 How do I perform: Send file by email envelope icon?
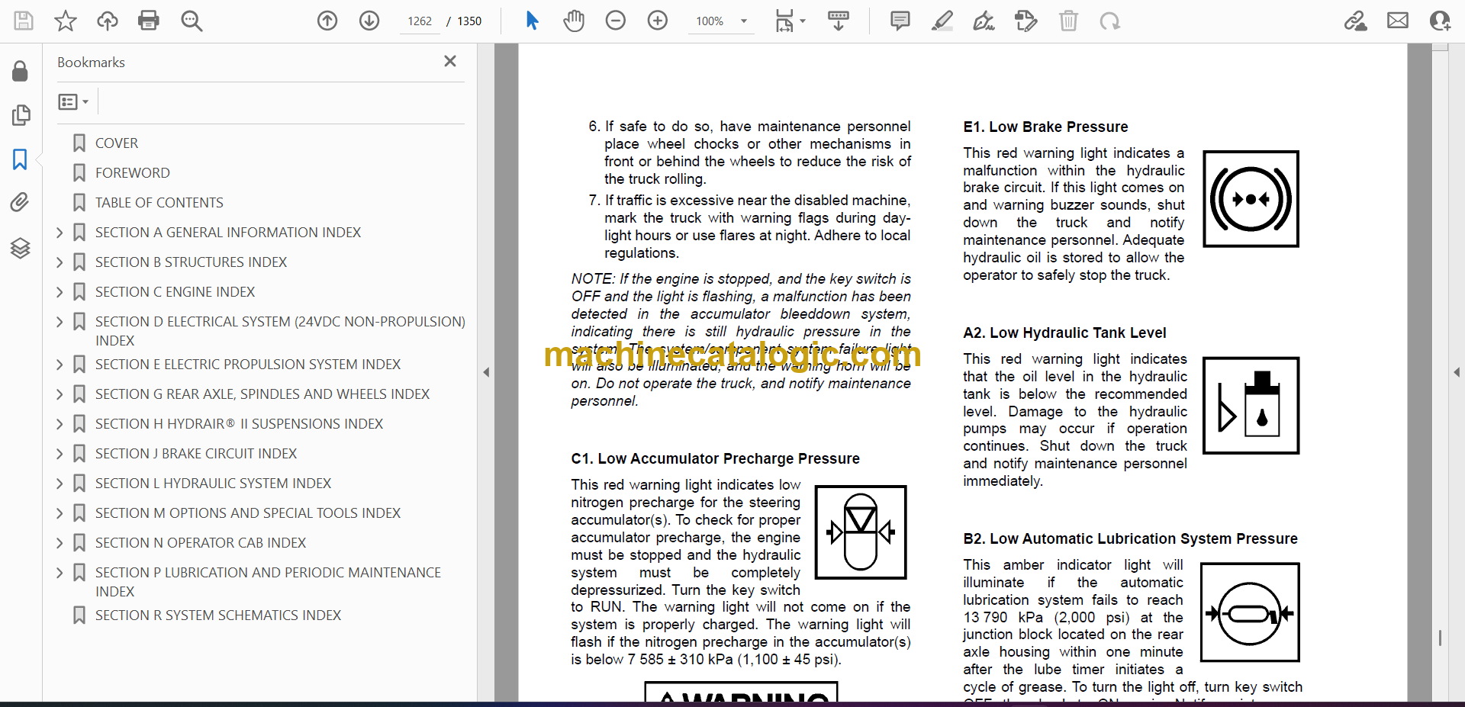point(1398,21)
